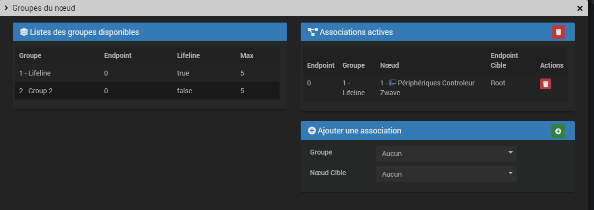Click the Groupe column header in groups list

30,55
